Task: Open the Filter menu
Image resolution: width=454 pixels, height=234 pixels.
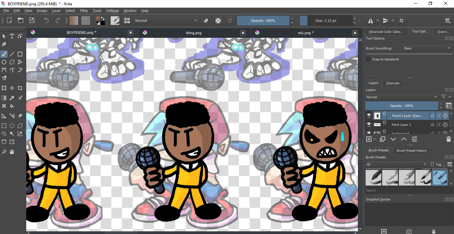Action: [84, 11]
